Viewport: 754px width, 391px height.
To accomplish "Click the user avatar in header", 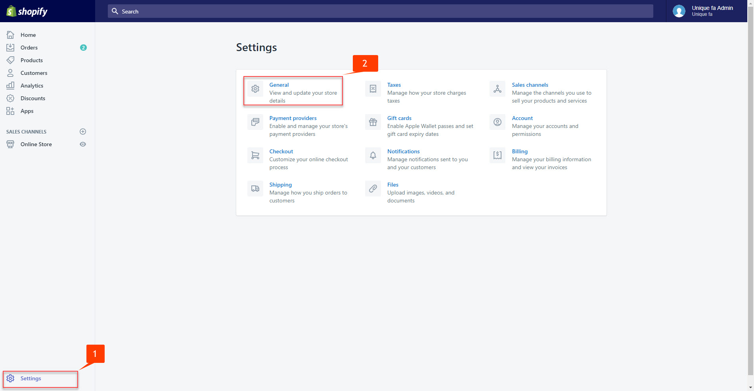I will (679, 11).
